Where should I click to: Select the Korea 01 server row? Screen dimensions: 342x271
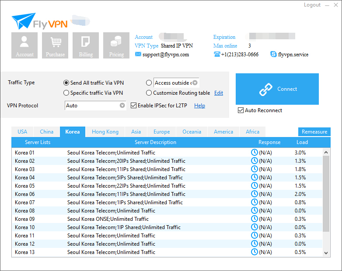(x=167, y=152)
